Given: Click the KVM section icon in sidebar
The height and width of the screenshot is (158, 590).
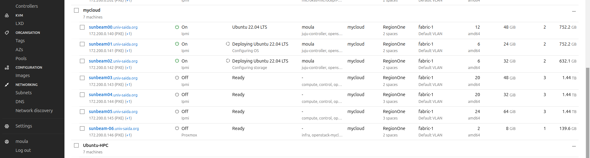Looking at the screenshot, I should coord(7,15).
